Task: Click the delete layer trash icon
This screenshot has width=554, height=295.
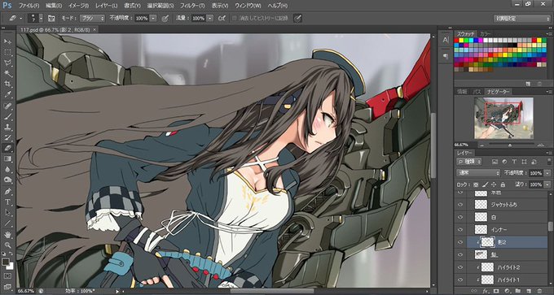Action: (539, 291)
